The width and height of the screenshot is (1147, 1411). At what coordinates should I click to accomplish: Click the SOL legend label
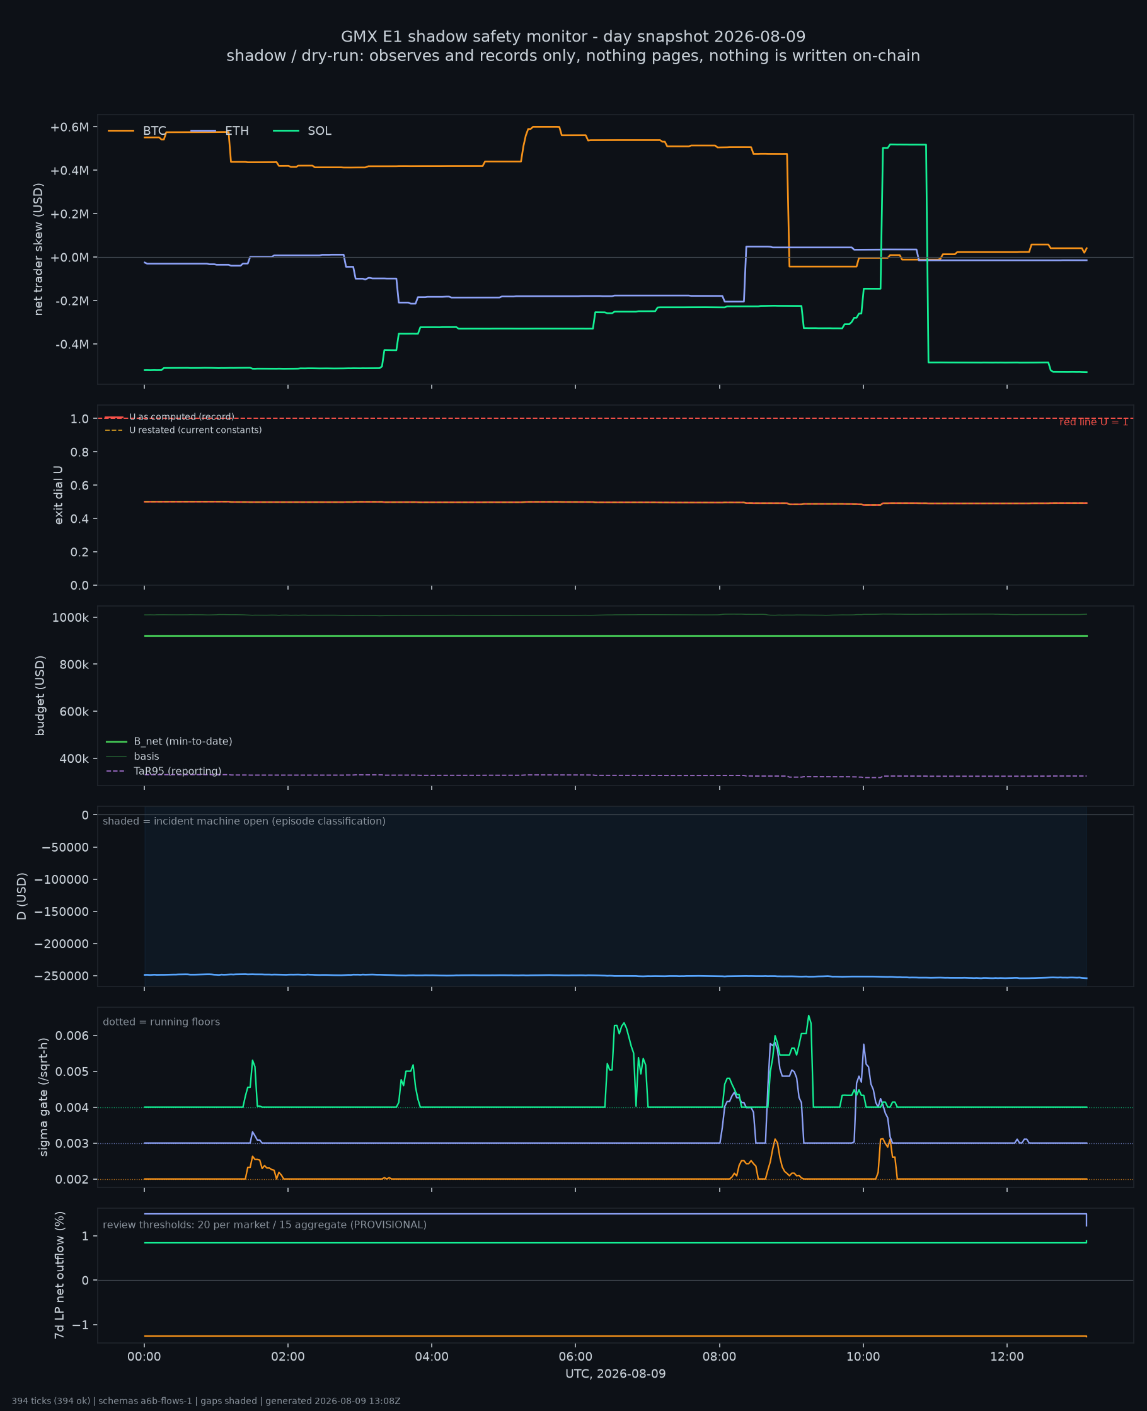pyautogui.click(x=319, y=131)
